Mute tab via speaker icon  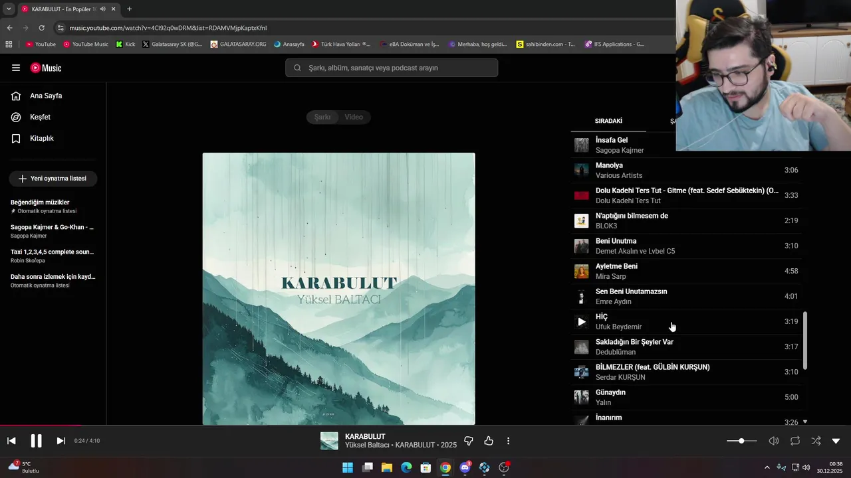[x=102, y=9]
